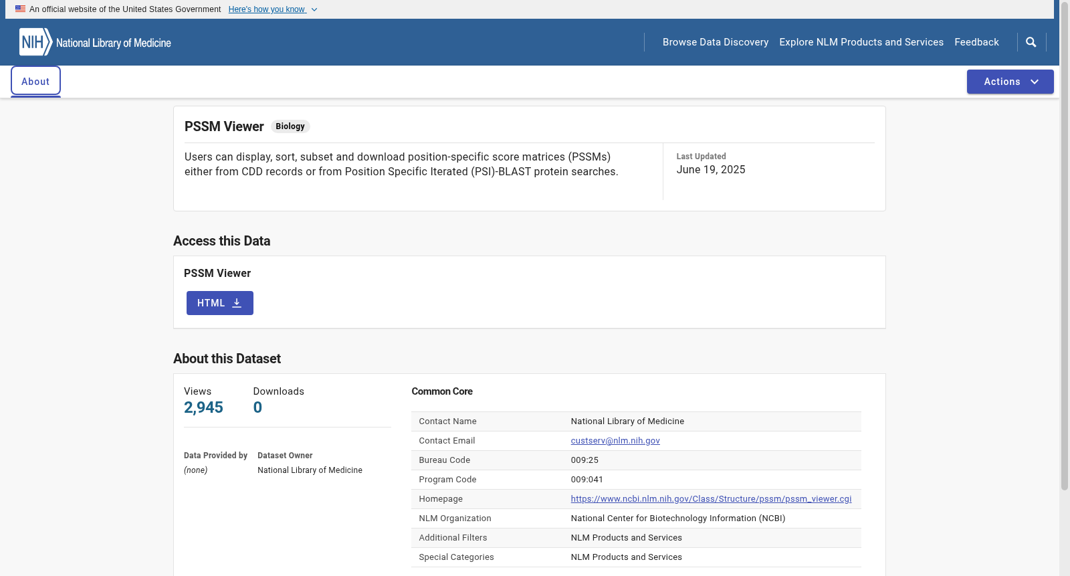Open the pssm_viewer.cgi homepage link
Screen dimensions: 1070x576
point(711,499)
